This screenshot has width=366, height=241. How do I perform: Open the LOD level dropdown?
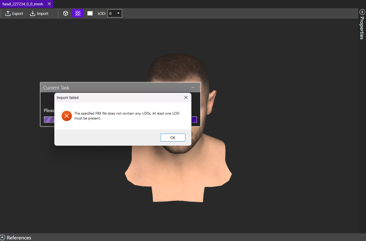115,14
